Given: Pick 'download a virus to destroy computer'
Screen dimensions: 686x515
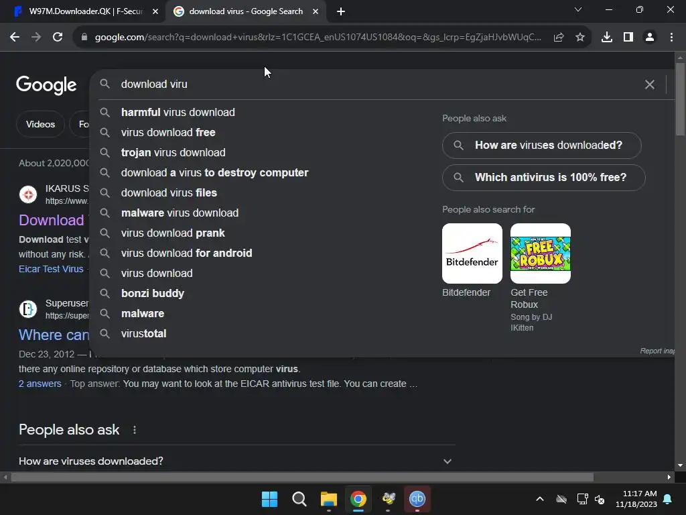Looking at the screenshot, I should pos(215,173).
